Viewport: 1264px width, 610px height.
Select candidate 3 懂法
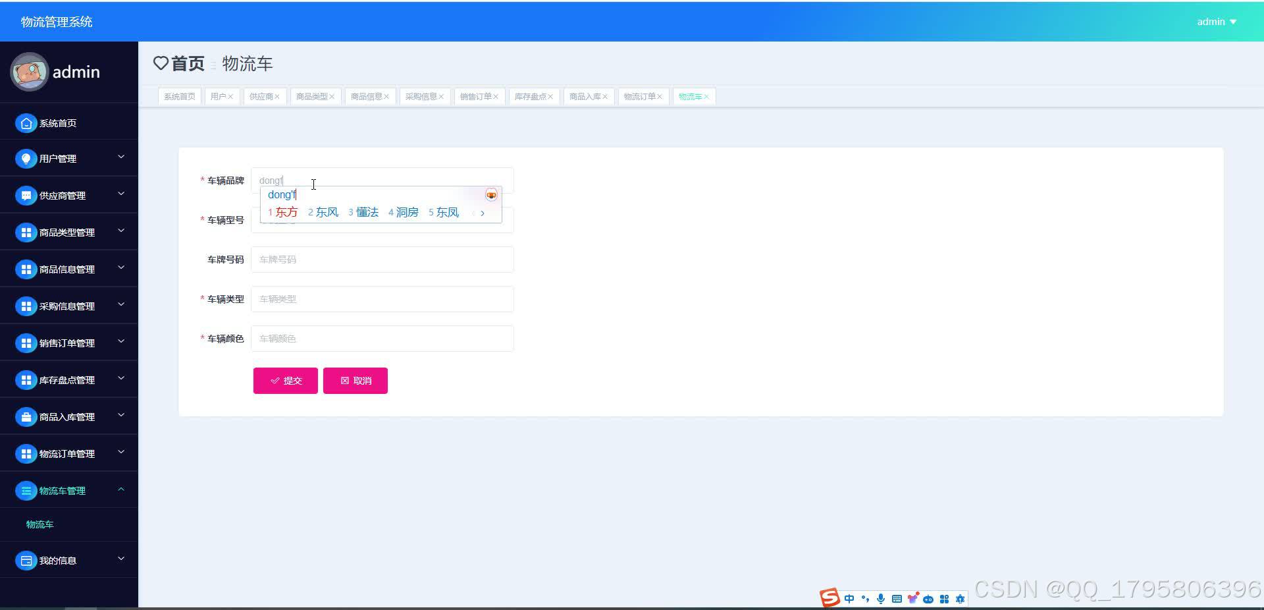click(x=363, y=212)
